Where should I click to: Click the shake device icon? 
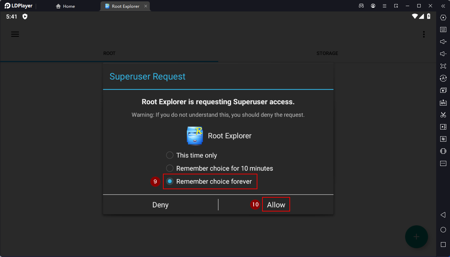(443, 151)
